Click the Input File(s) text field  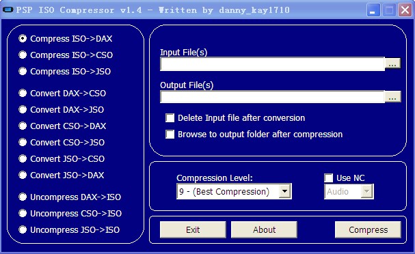point(272,64)
